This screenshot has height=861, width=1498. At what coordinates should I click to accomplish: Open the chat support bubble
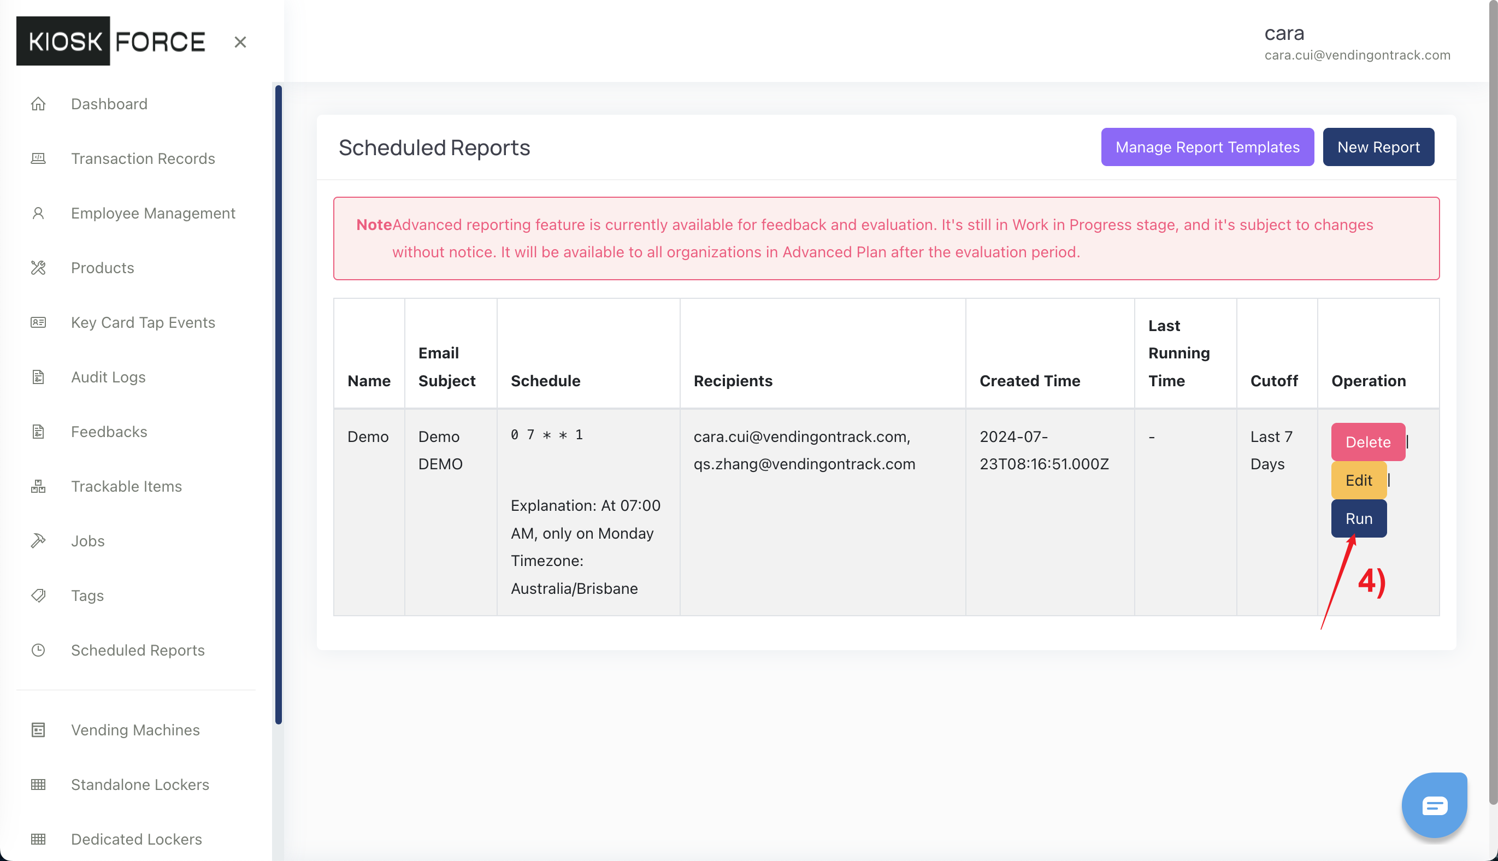coord(1435,805)
